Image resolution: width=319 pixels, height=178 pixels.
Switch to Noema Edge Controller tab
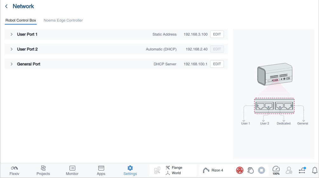point(63,20)
